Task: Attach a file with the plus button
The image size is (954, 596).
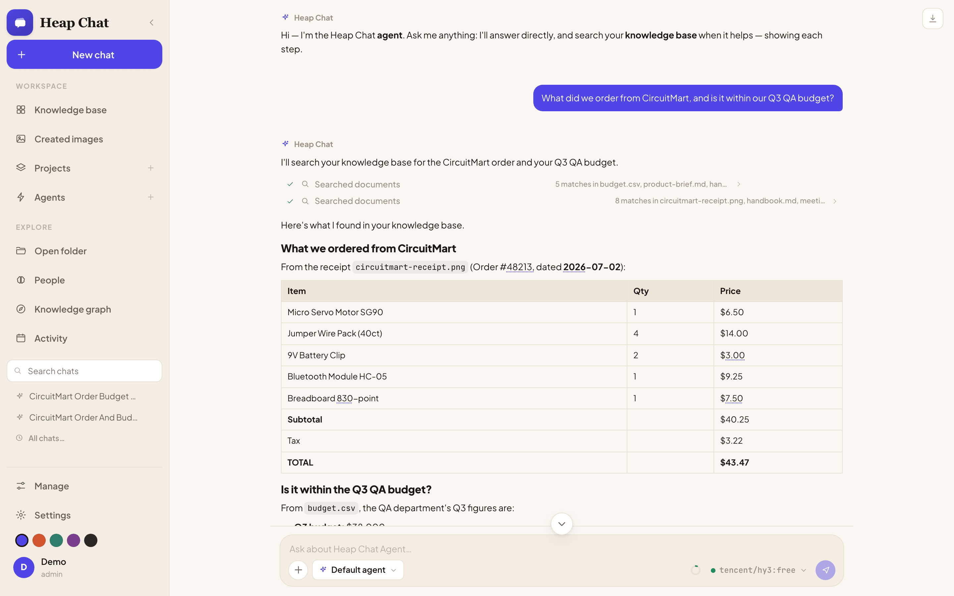Action: click(x=298, y=570)
